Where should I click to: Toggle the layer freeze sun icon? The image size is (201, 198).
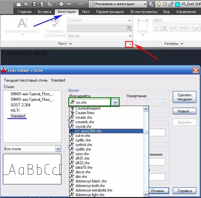(x=165, y=4)
